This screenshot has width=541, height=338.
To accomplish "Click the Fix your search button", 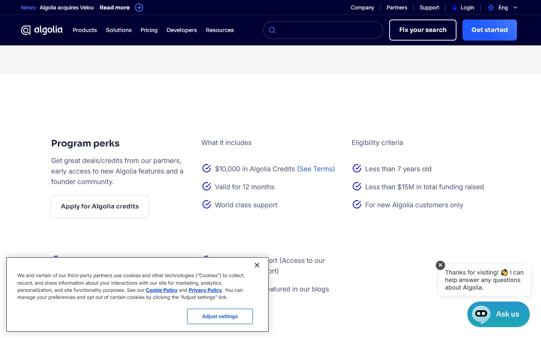I will 423,30.
